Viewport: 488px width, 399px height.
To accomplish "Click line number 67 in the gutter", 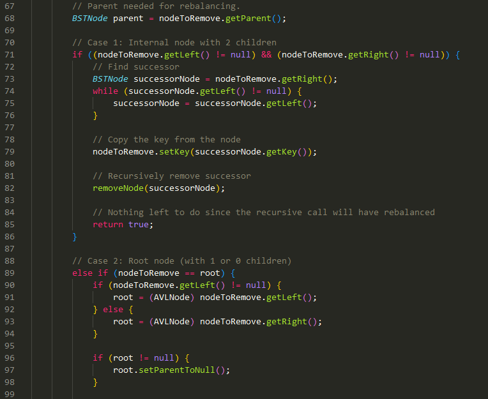I will [x=10, y=6].
